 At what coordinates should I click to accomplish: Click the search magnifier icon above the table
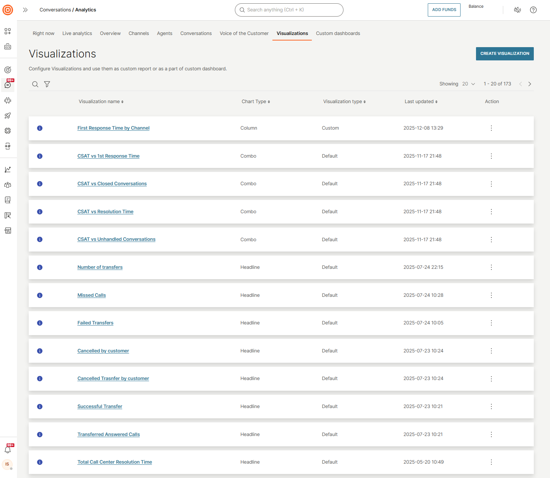[35, 84]
